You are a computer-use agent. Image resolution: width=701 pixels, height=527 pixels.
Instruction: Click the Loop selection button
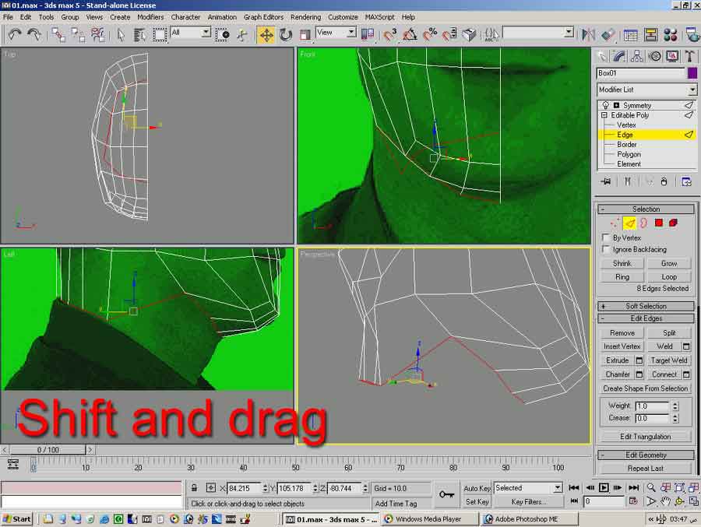669,276
